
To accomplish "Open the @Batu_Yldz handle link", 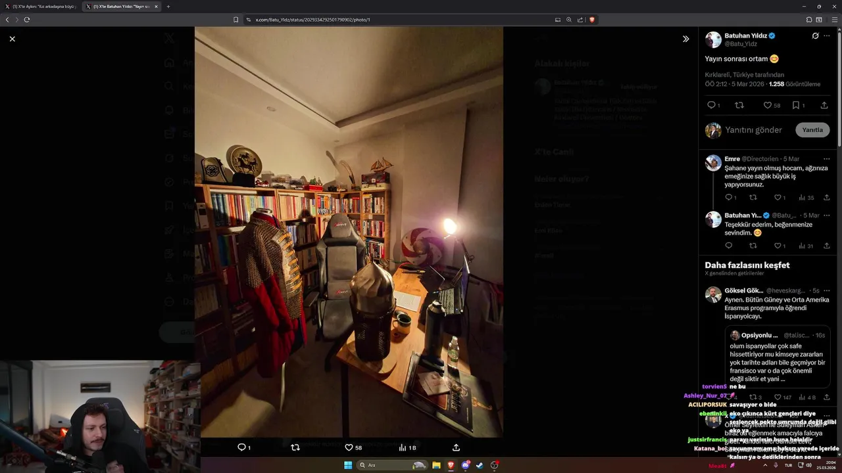I will pos(741,44).
